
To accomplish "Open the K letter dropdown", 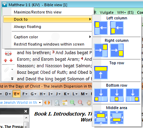I will tap(67, 94).
